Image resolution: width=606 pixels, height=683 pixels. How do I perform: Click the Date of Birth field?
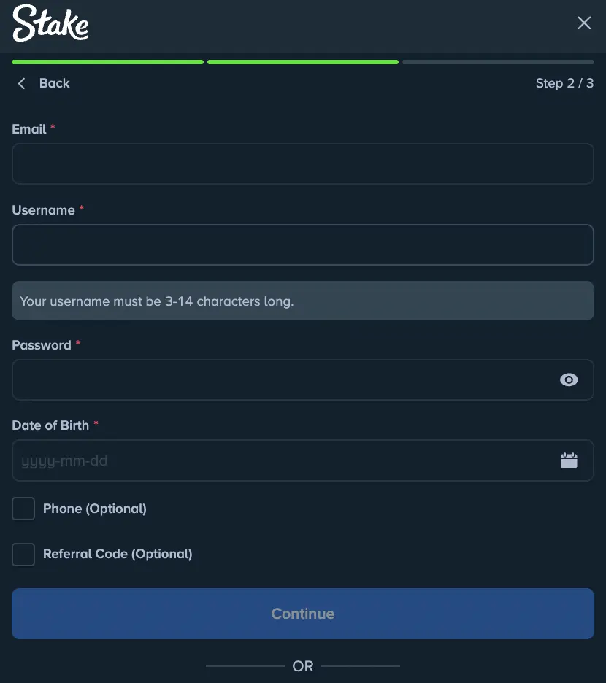285,460
